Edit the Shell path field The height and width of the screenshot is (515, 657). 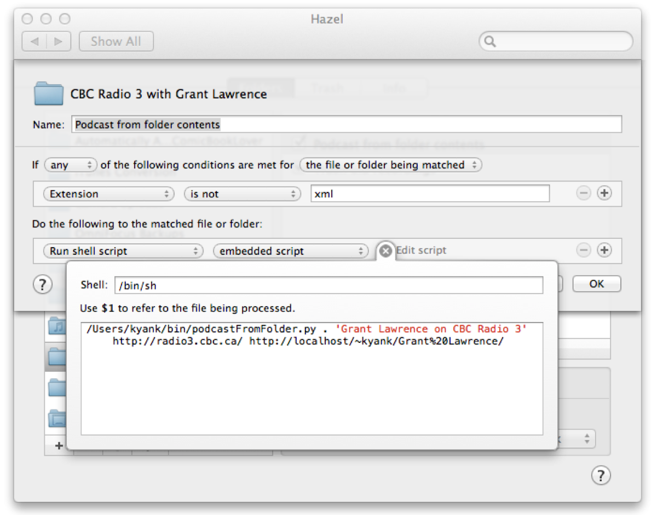tap(328, 285)
